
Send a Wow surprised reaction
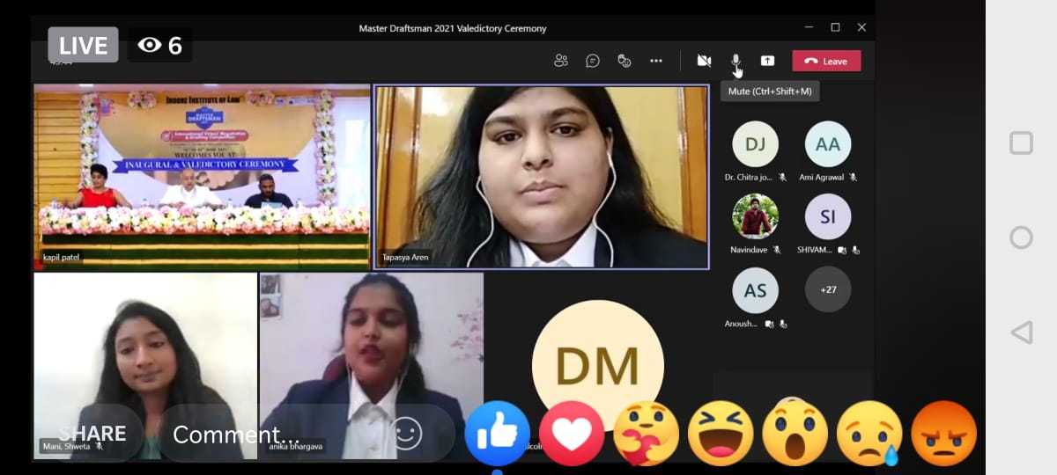[x=795, y=434]
